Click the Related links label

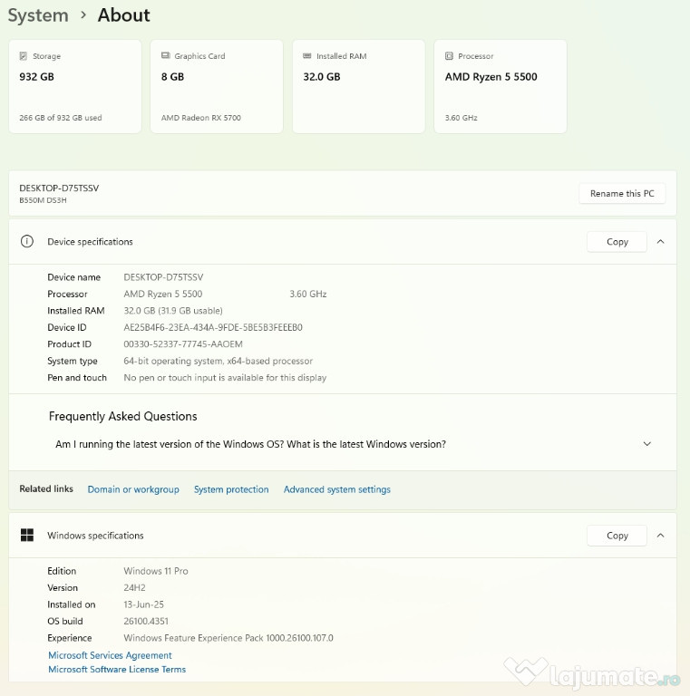46,488
